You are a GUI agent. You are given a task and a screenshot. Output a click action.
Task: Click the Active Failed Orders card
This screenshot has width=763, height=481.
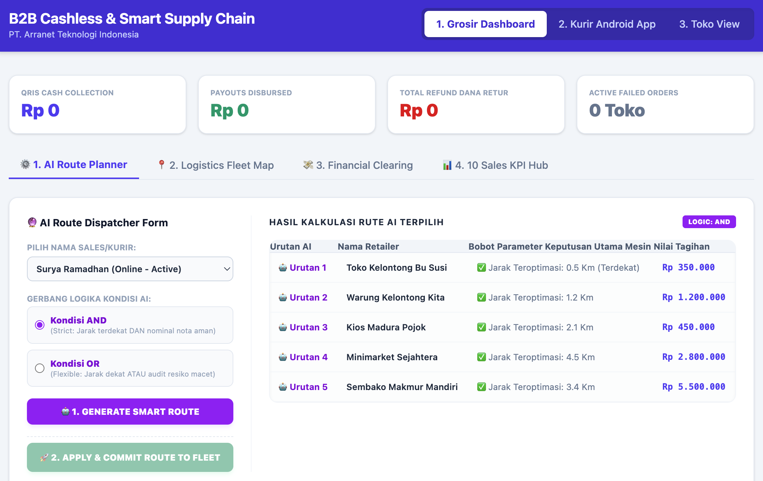pyautogui.click(x=665, y=104)
